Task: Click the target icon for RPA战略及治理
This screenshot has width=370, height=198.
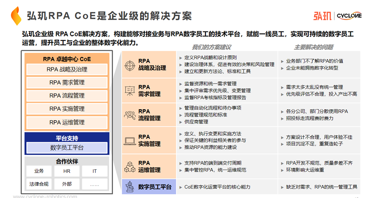Action: click(x=130, y=65)
